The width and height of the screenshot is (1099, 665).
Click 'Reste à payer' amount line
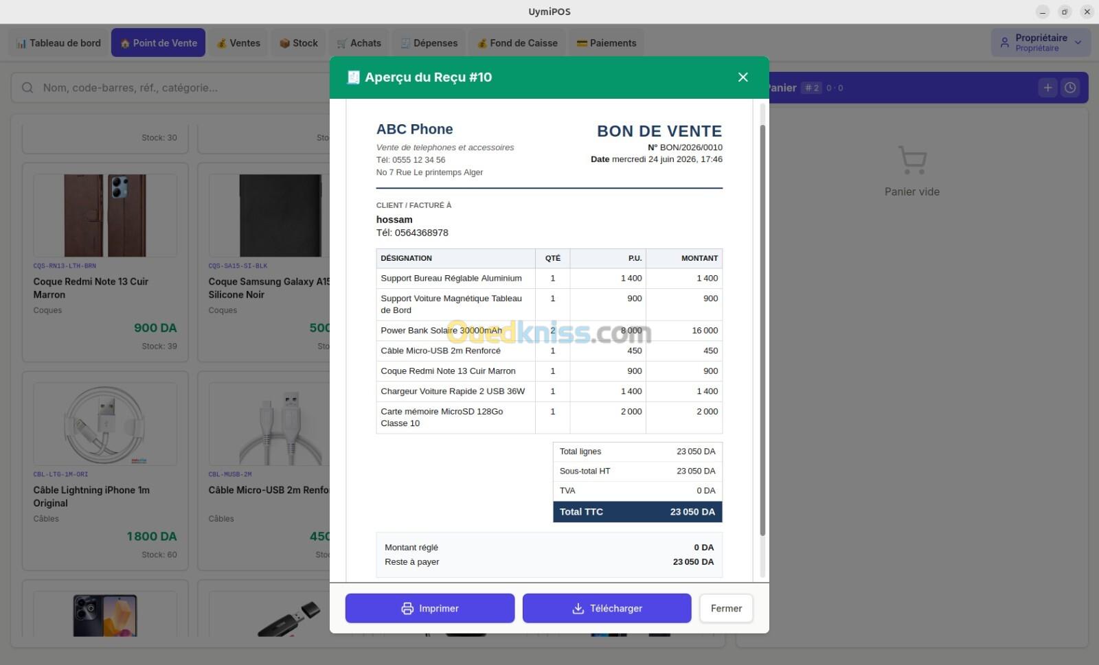coord(549,562)
